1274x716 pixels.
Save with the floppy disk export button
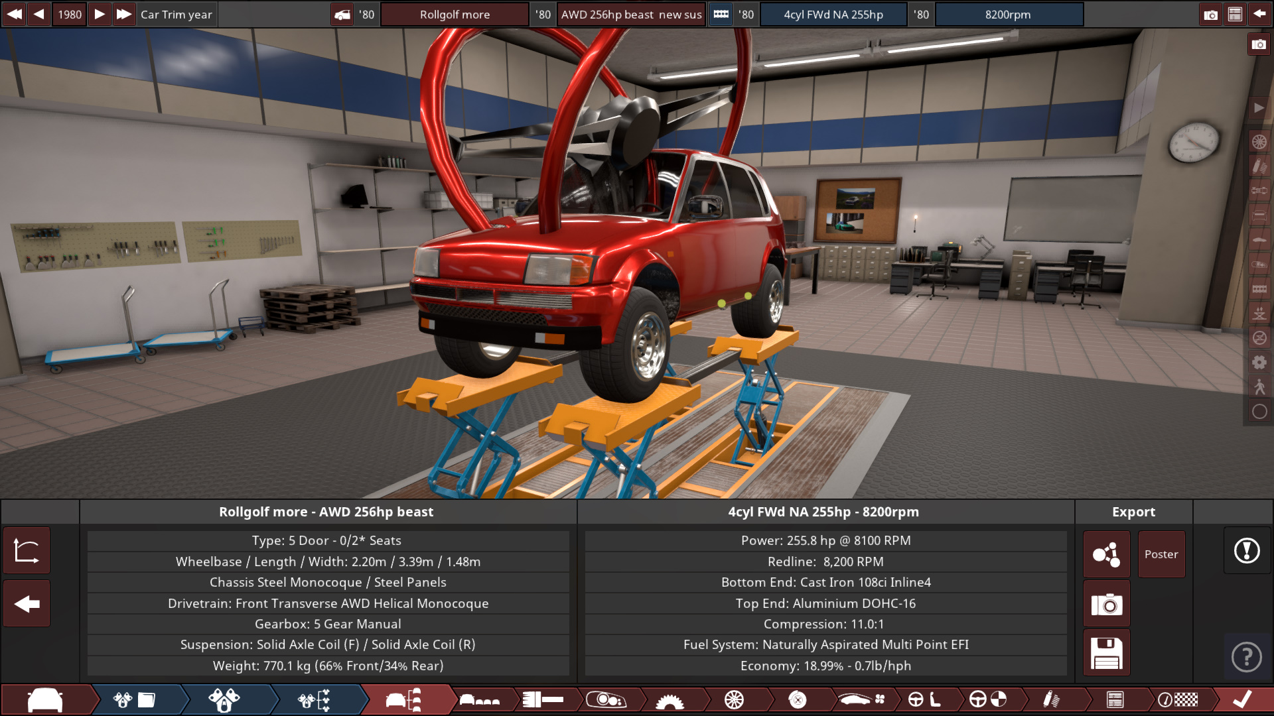pyautogui.click(x=1106, y=653)
